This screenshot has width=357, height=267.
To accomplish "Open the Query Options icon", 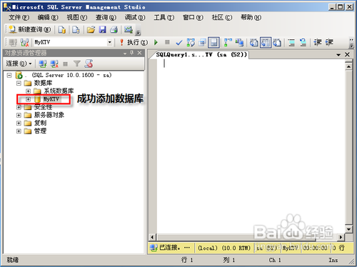I will pos(202,43).
